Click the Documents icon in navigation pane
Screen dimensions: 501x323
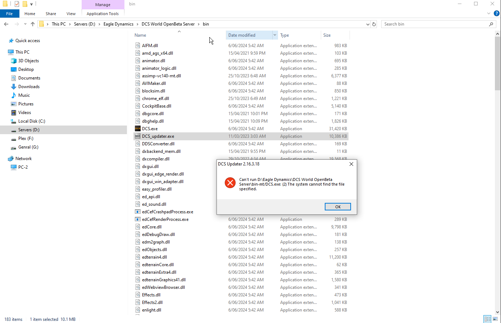pyautogui.click(x=14, y=78)
